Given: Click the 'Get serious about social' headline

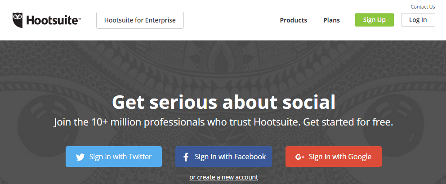Looking at the screenshot, I should (x=223, y=102).
